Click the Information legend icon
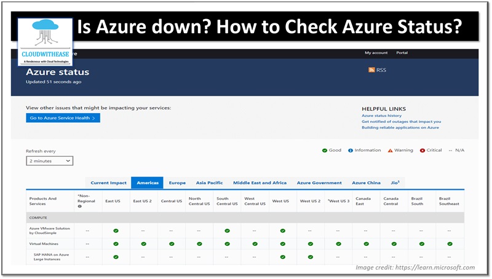The width and height of the screenshot is (492, 279). 351,151
